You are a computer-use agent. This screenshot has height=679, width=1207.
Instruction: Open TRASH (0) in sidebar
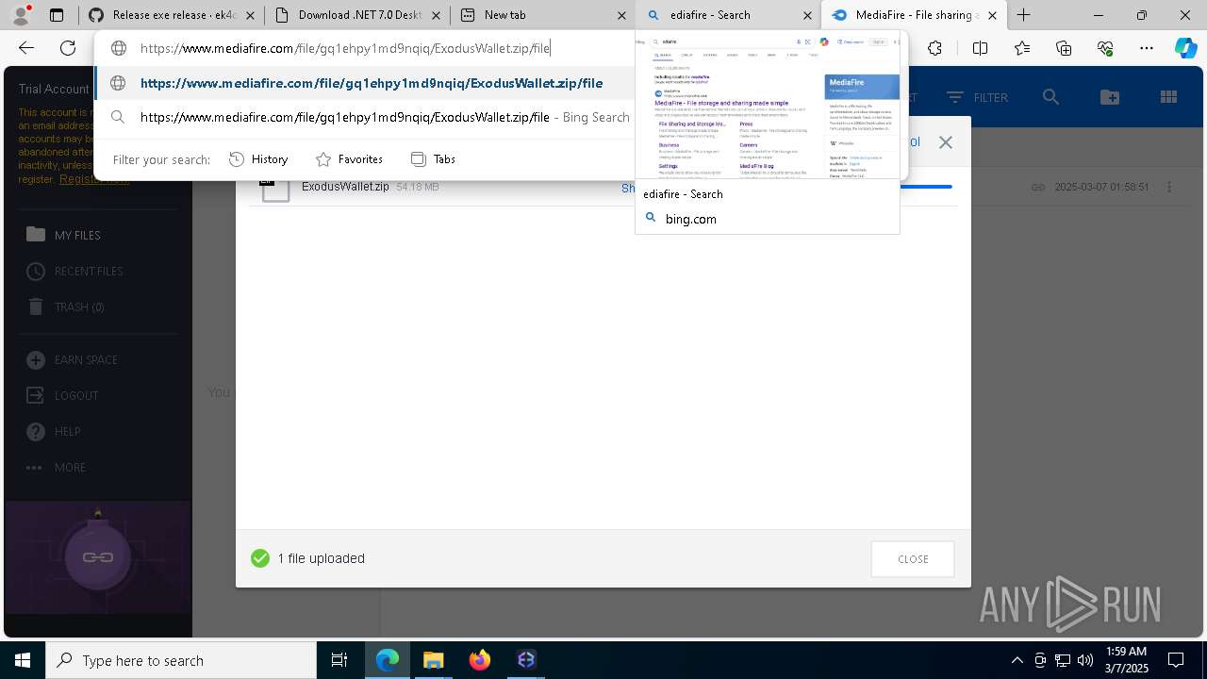65,306
